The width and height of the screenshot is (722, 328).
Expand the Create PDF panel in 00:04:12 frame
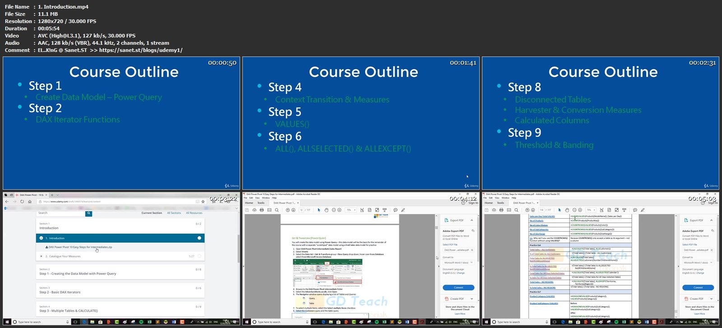point(458,299)
